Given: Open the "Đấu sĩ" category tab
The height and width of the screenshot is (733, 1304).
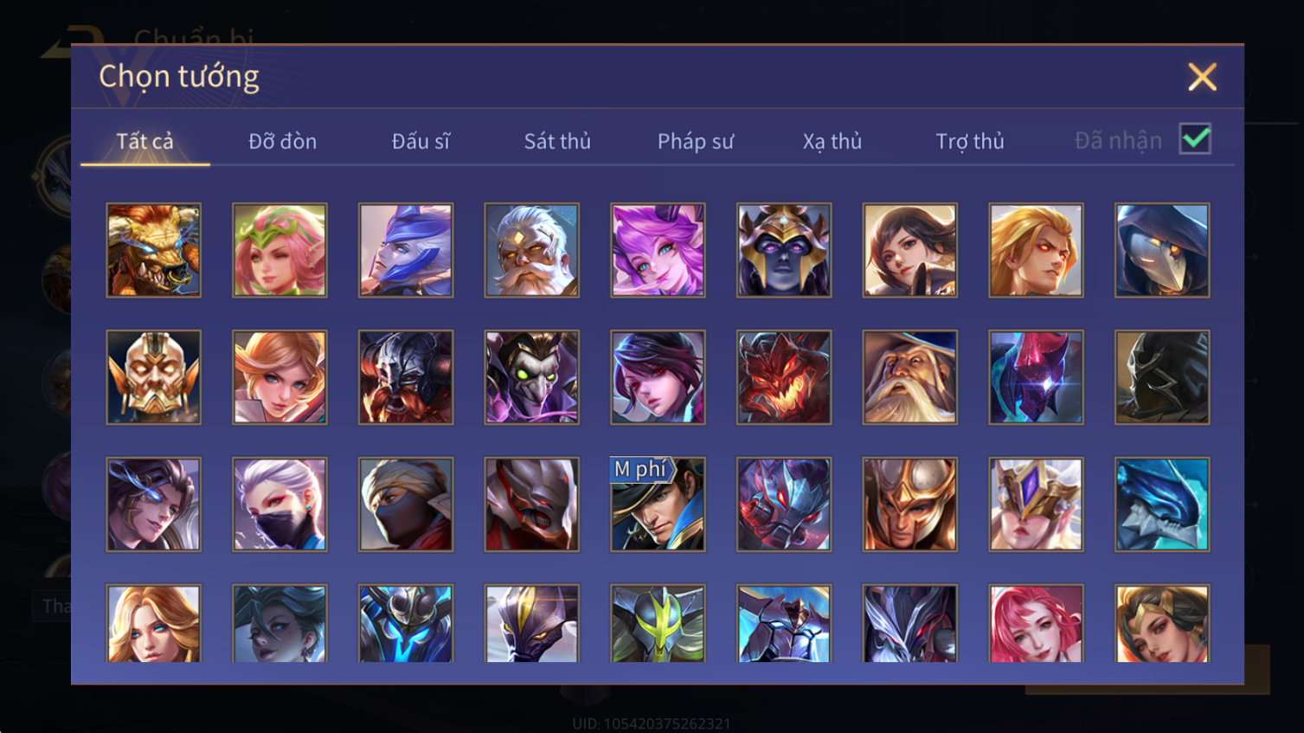Looking at the screenshot, I should coord(421,141).
